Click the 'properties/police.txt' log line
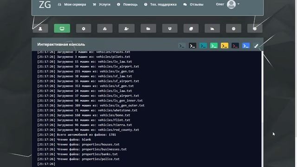Image resolution: width=297 pixels, height=167 pixels. (x=78, y=159)
